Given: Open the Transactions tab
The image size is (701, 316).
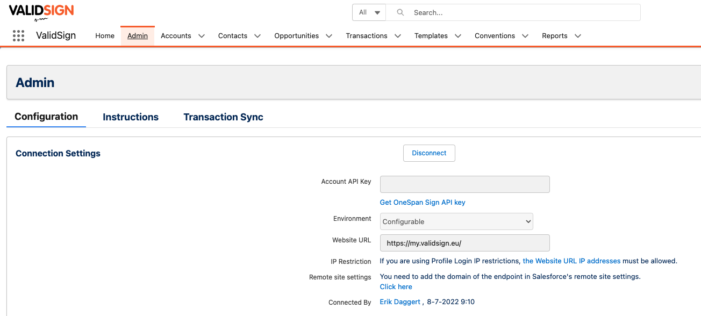Looking at the screenshot, I should [367, 35].
